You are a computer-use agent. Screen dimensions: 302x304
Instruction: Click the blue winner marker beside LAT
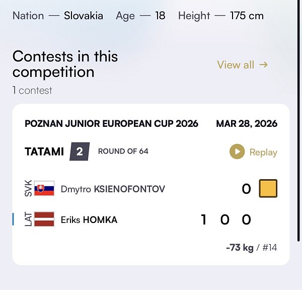14,219
